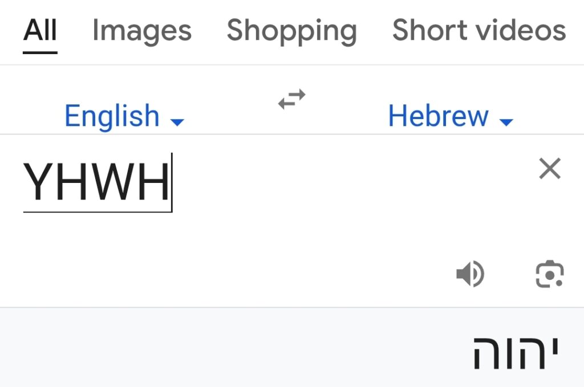This screenshot has width=584, height=387.
Task: Click the arrow beside English
Action: (177, 122)
